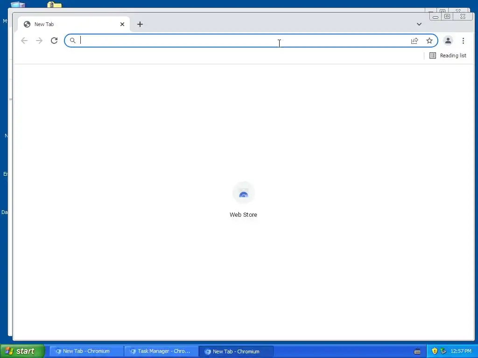Click the globe icon on New Tab
The height and width of the screenshot is (358, 478).
27,24
